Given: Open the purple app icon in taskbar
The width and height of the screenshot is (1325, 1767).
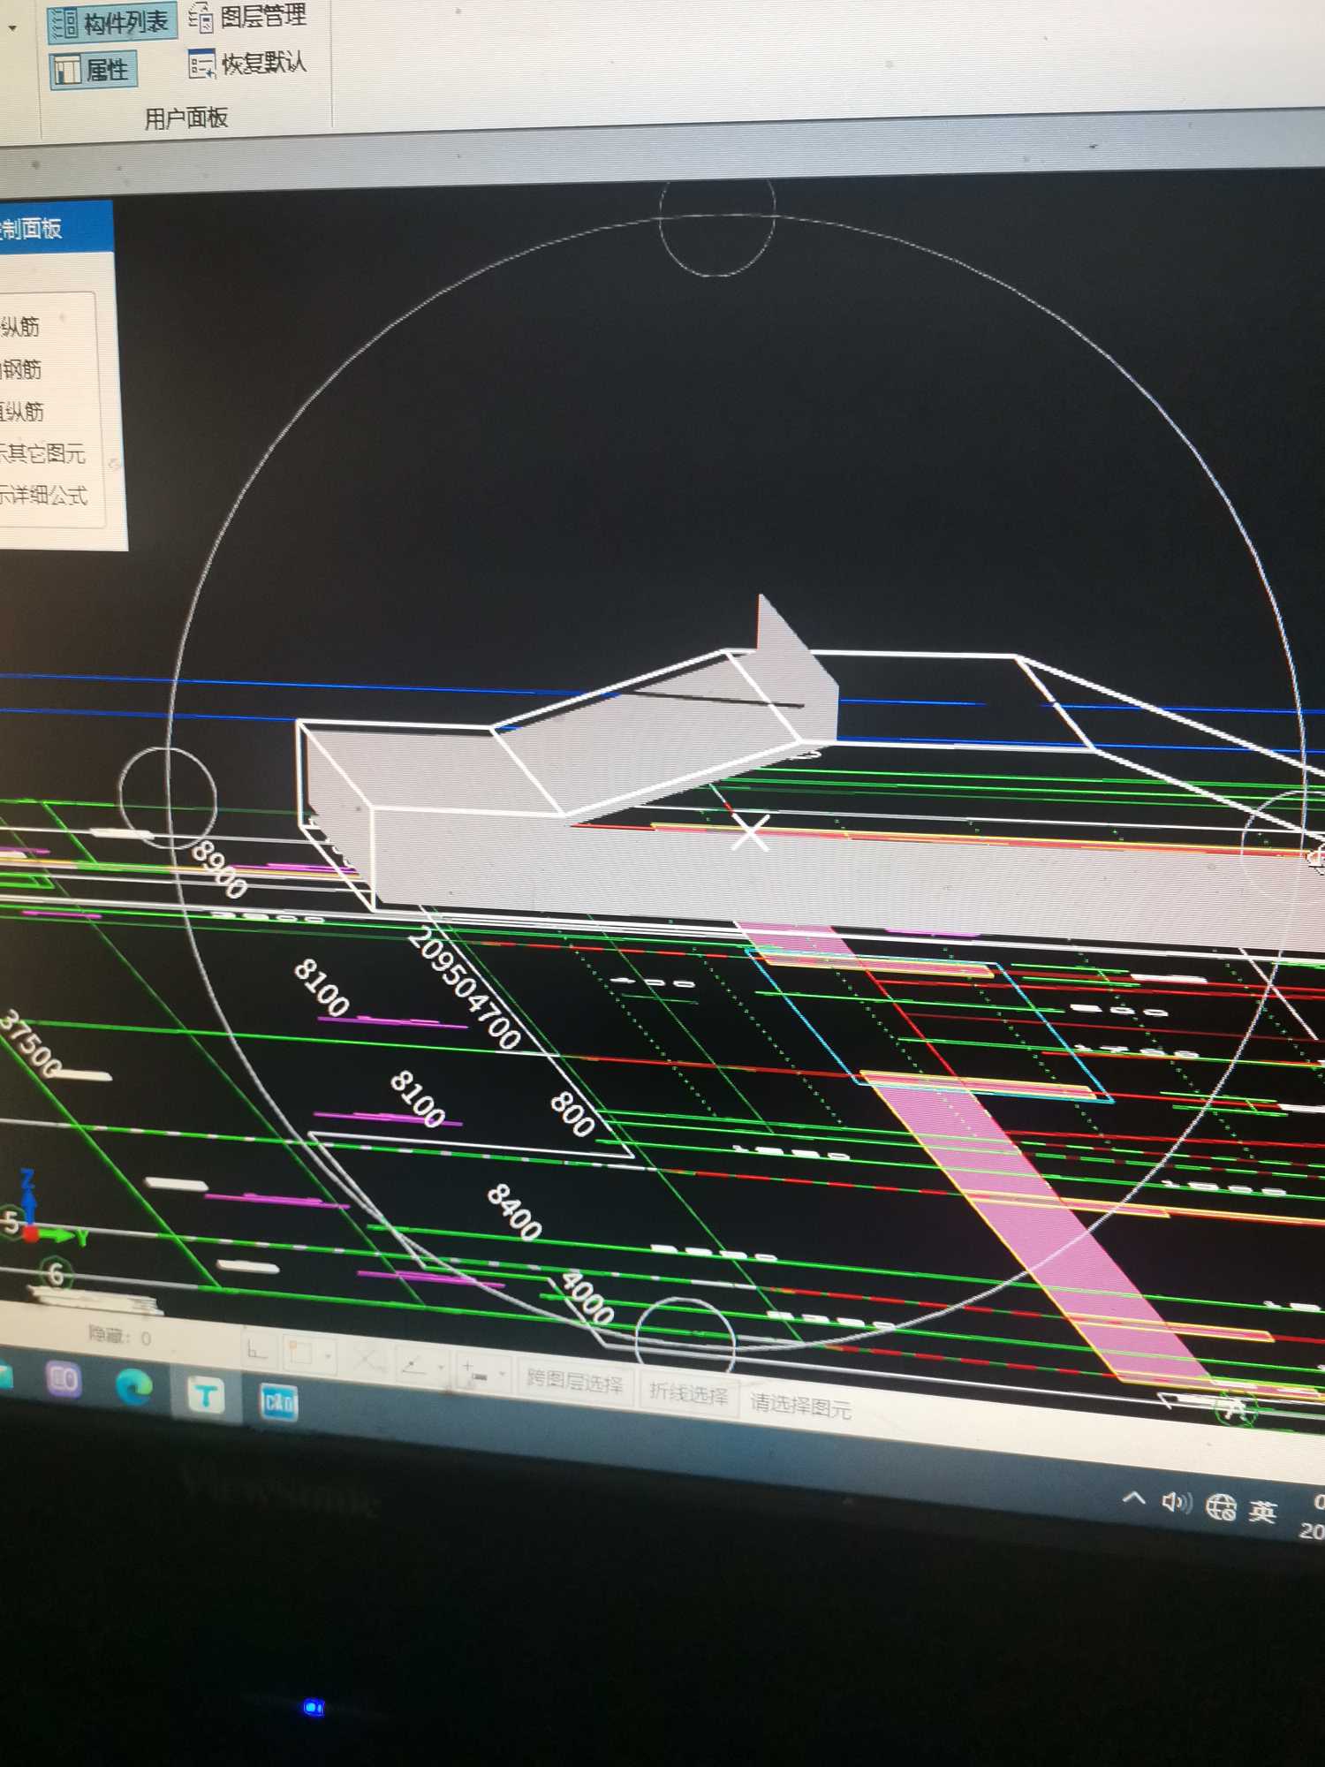Looking at the screenshot, I should 64,1381.
